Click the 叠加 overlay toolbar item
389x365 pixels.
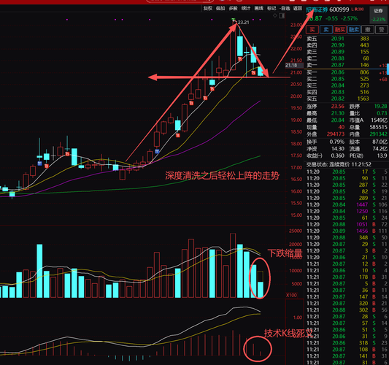coord(220,9)
